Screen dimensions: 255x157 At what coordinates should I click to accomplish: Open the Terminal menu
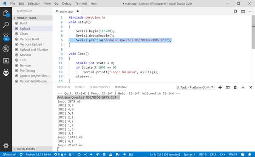tap(81, 3)
